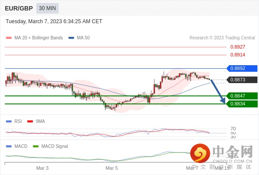Select the blue 0.8892 pivot price tag
The image size is (259, 175).
click(x=242, y=68)
